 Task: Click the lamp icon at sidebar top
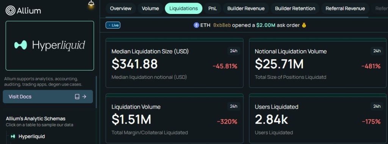91,3
